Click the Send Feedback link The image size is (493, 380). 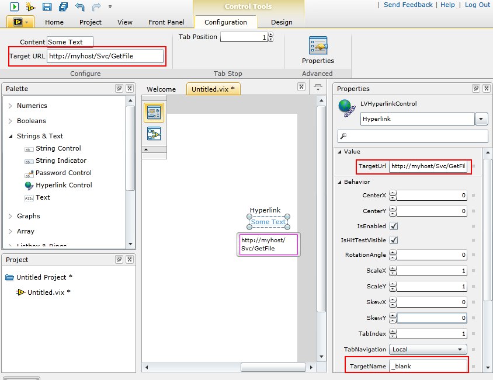pos(408,5)
